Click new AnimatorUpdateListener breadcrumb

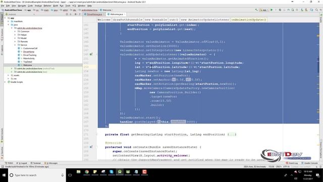205,20
